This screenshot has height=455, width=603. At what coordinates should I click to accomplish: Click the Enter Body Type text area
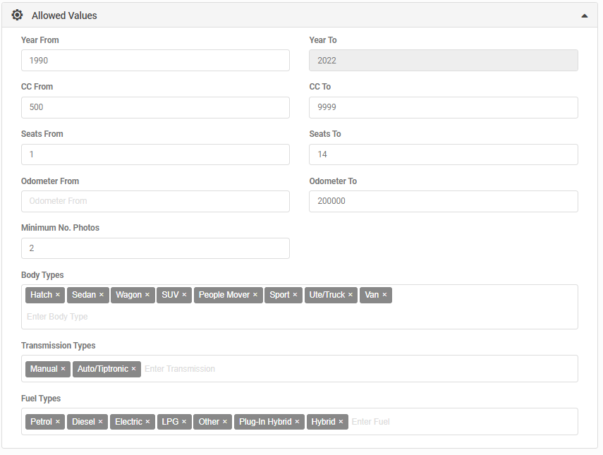pyautogui.click(x=57, y=317)
